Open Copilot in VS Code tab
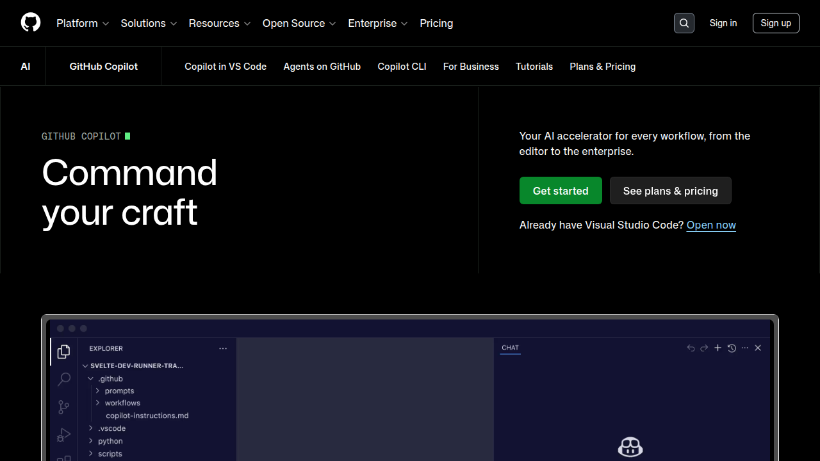This screenshot has height=461, width=820. click(225, 67)
